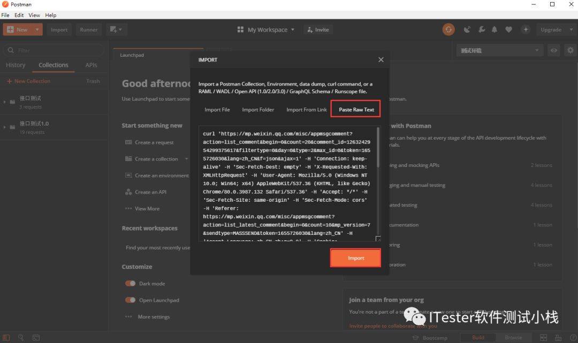Click the sync status icon in header
This screenshot has width=578, height=343.
[448, 29]
